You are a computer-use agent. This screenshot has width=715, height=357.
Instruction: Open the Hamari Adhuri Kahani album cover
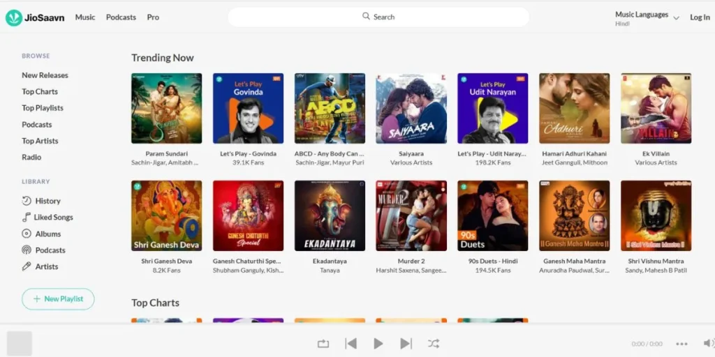[x=575, y=108]
